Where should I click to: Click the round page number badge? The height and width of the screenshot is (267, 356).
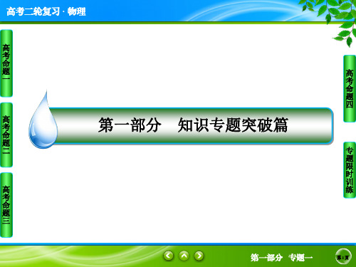(343, 257)
